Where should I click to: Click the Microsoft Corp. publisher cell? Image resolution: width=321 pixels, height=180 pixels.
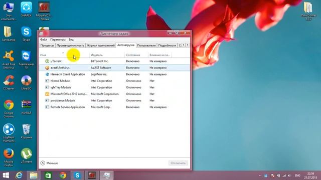(100, 107)
